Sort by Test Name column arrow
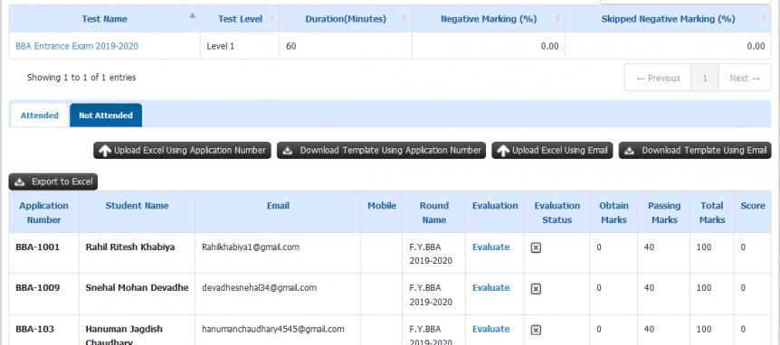780x345 pixels. coord(193,16)
